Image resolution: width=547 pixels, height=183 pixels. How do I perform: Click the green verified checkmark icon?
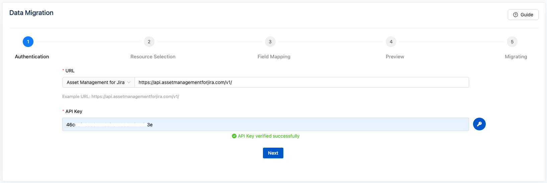coord(234,136)
